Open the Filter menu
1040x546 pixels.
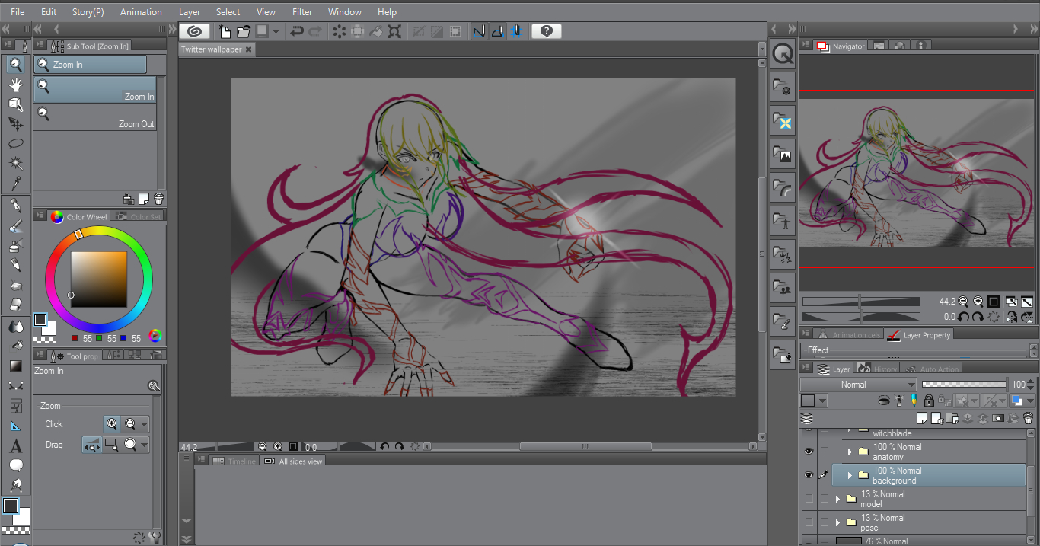(x=301, y=12)
